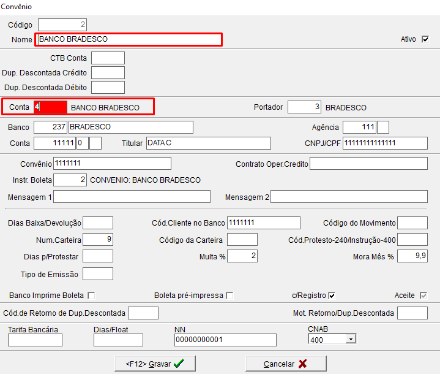440x374 pixels.
Task: Click the highlighted Conta field with 4
Action: pos(51,107)
